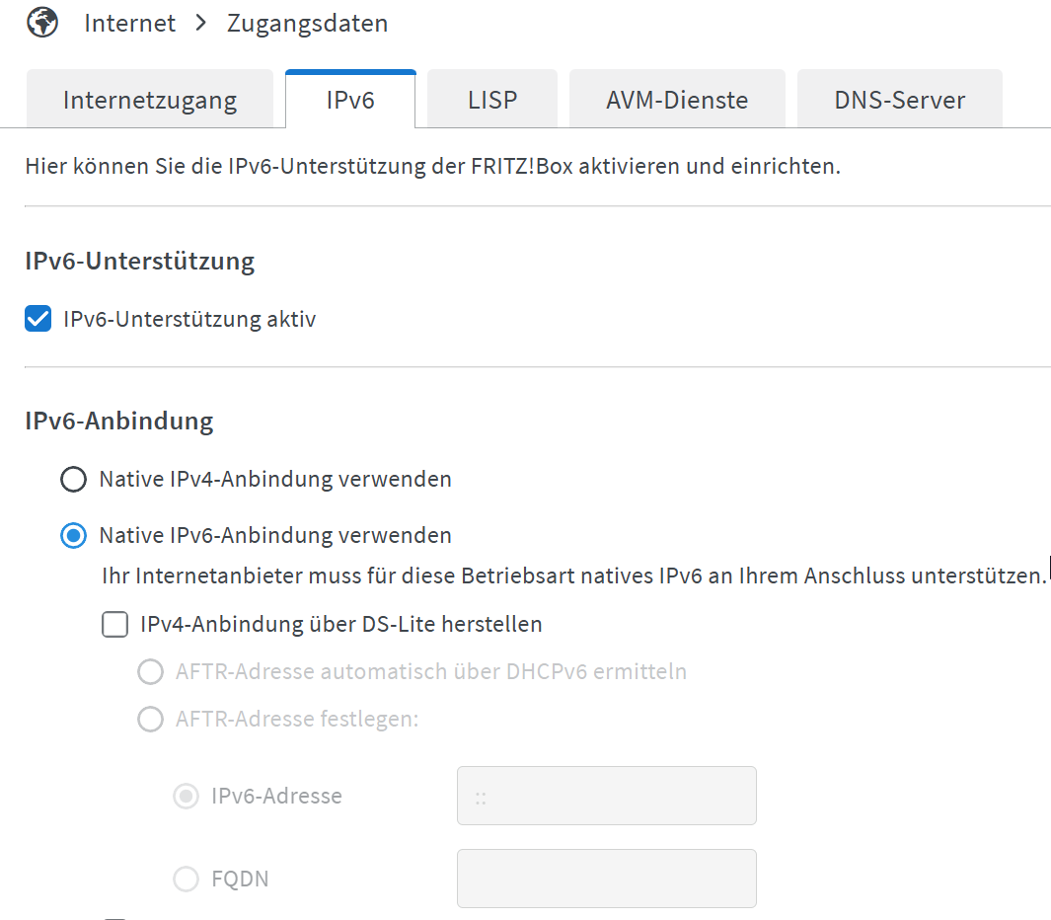Click the FQDN input field
The height and width of the screenshot is (920, 1051).
tap(607, 879)
